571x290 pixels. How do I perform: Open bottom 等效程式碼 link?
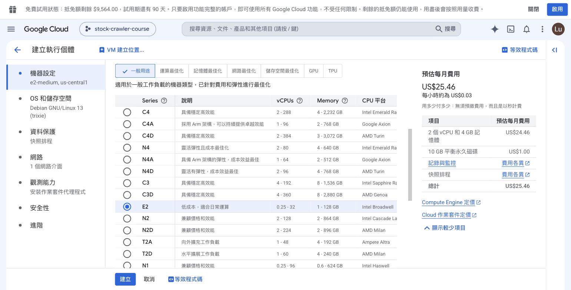185,279
